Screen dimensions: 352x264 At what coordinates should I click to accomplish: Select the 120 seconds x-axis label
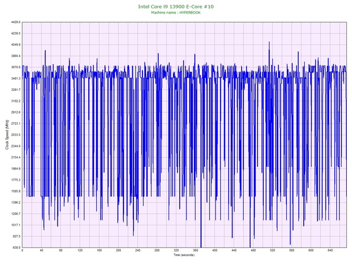click(x=80, y=250)
